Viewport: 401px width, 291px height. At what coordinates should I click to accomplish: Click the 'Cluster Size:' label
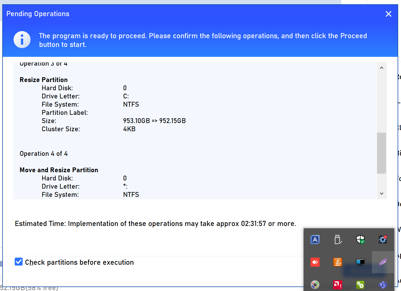coord(61,129)
